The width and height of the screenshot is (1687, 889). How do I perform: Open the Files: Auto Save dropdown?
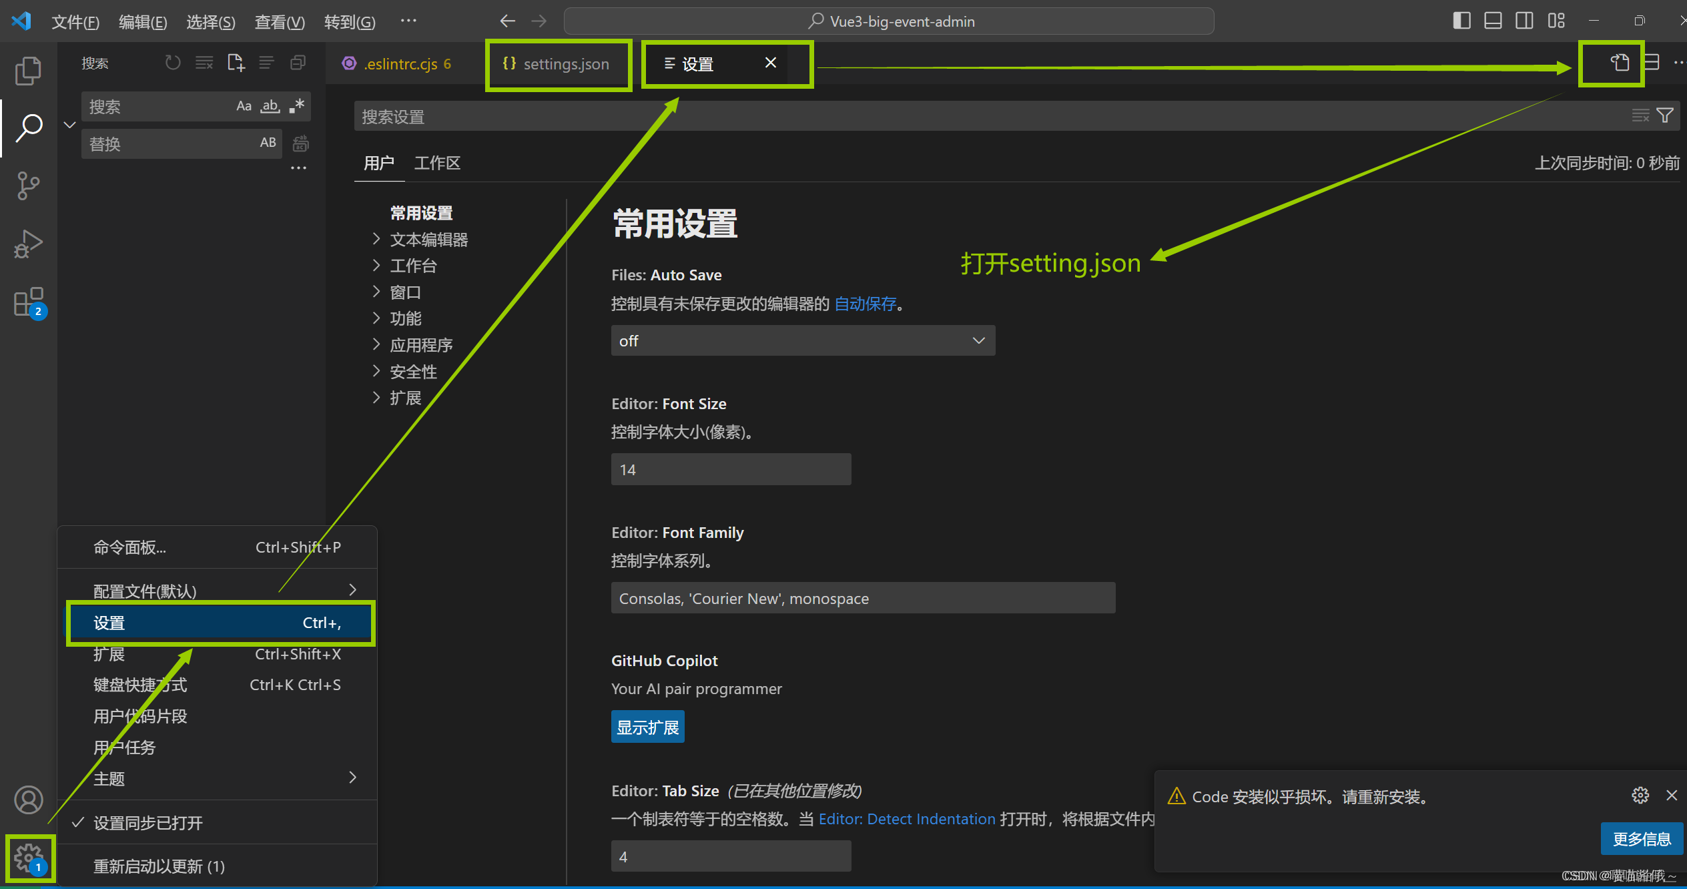pyautogui.click(x=802, y=340)
